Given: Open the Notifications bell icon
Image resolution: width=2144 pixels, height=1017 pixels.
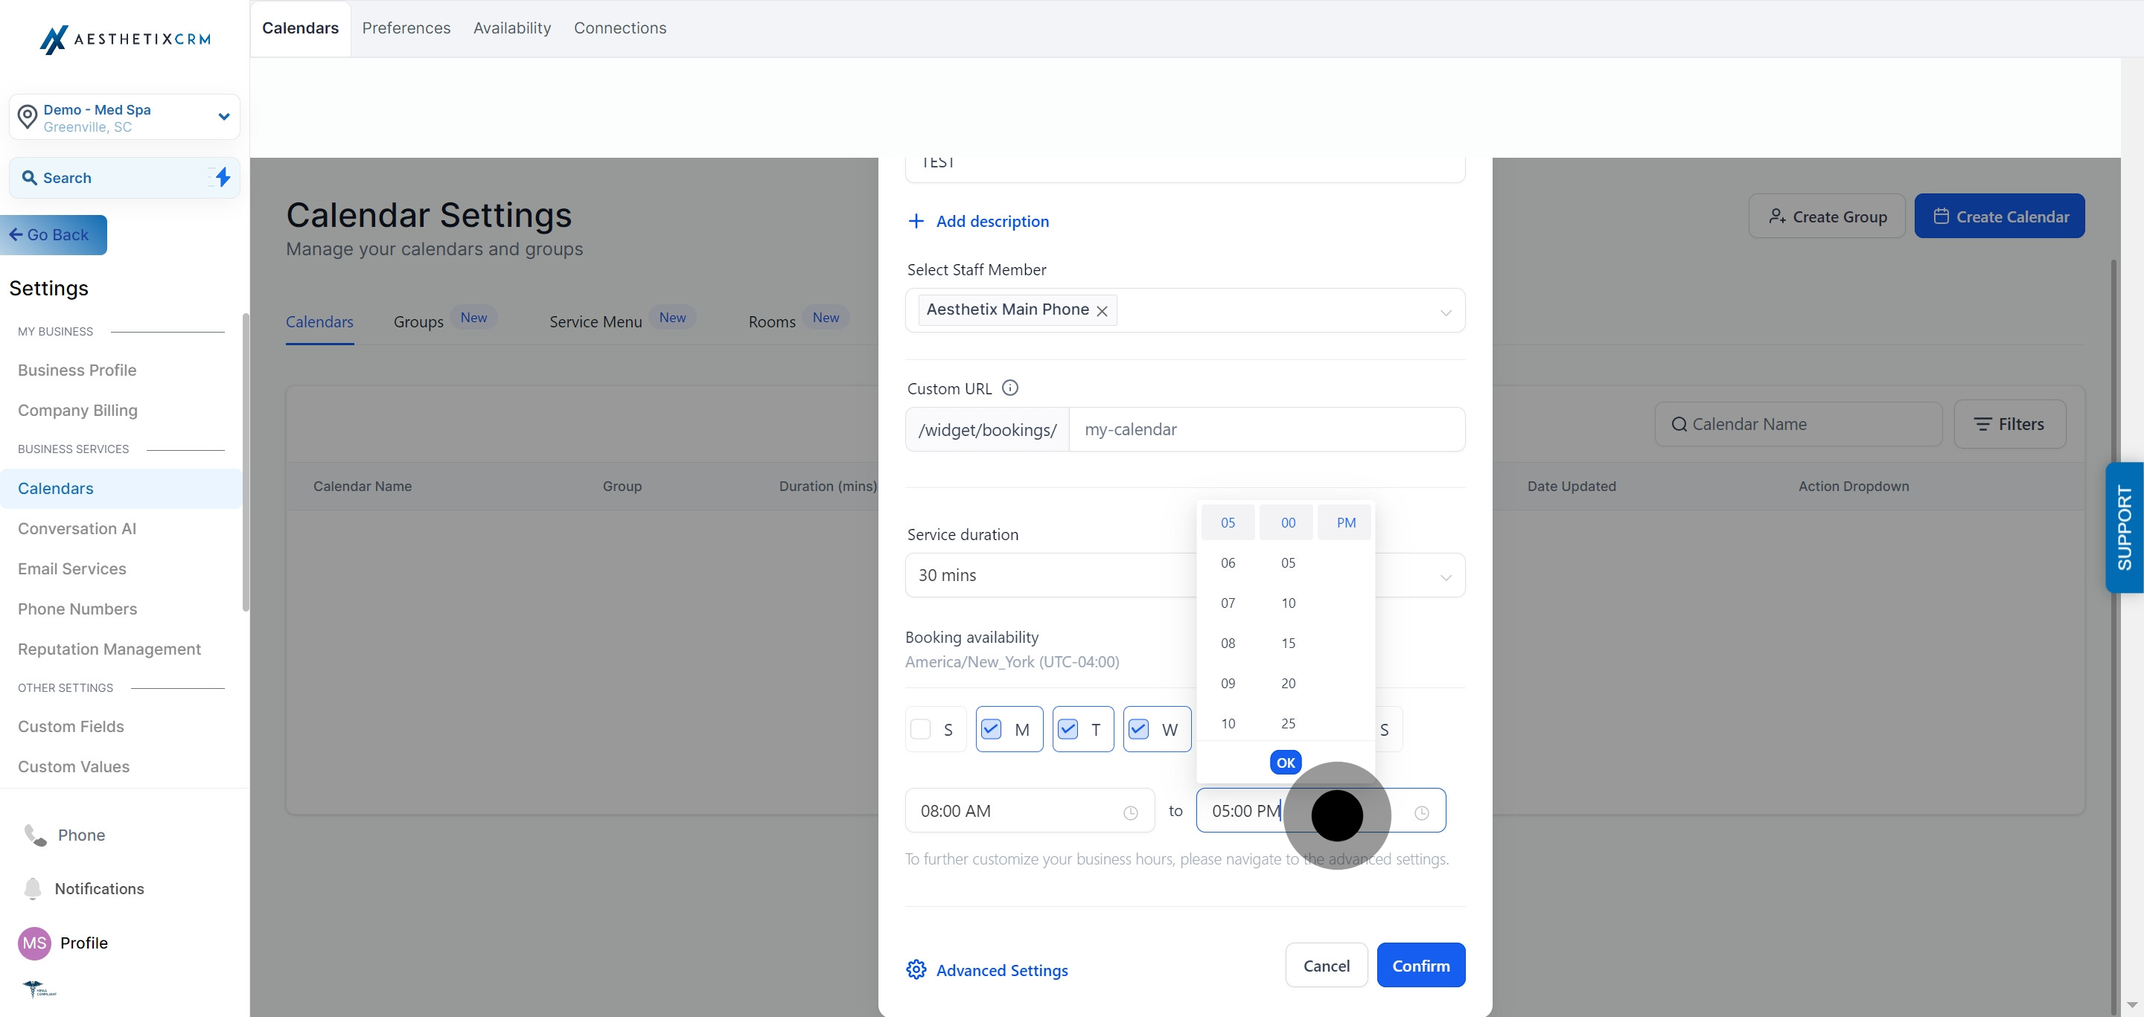Looking at the screenshot, I should pos(33,888).
